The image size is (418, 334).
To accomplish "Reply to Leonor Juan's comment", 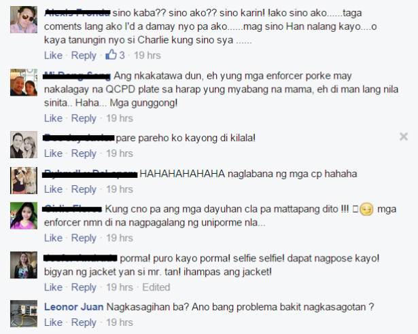I will pyautogui.click(x=84, y=322).
